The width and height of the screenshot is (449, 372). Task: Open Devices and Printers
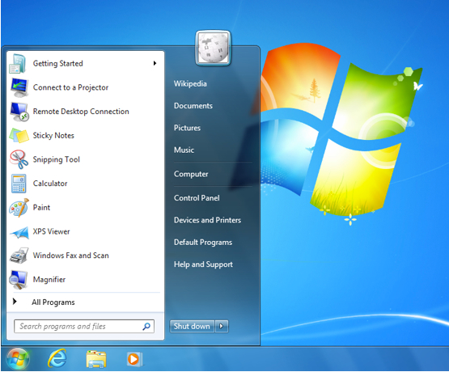point(208,220)
